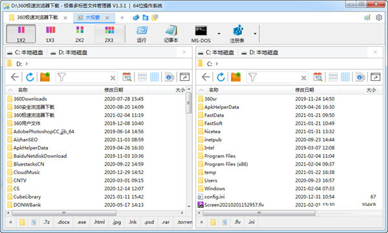Toggle the .exe extension filter
The image size is (388, 233).
81,222
